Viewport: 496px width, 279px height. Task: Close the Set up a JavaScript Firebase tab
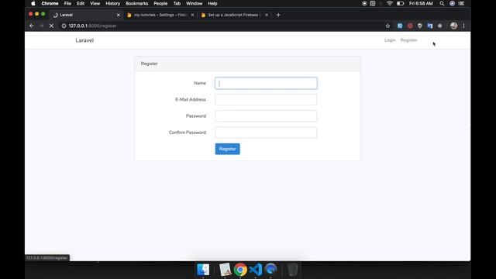coord(267,15)
